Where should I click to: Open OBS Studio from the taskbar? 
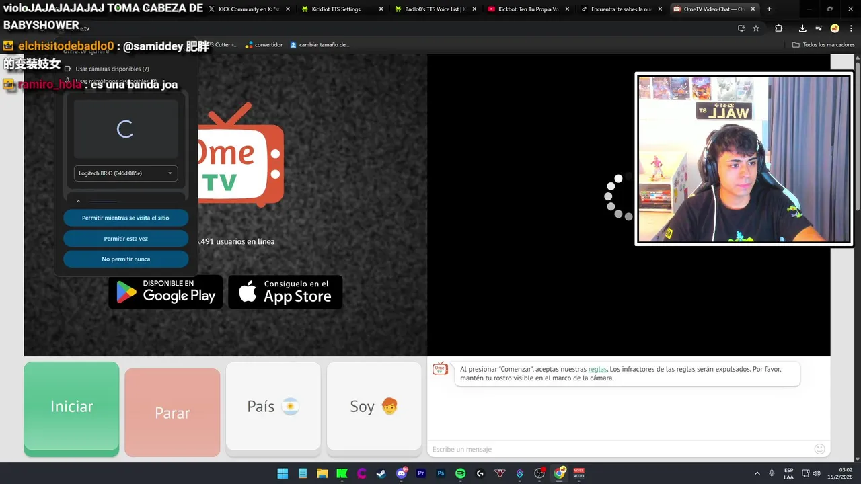coord(539,473)
